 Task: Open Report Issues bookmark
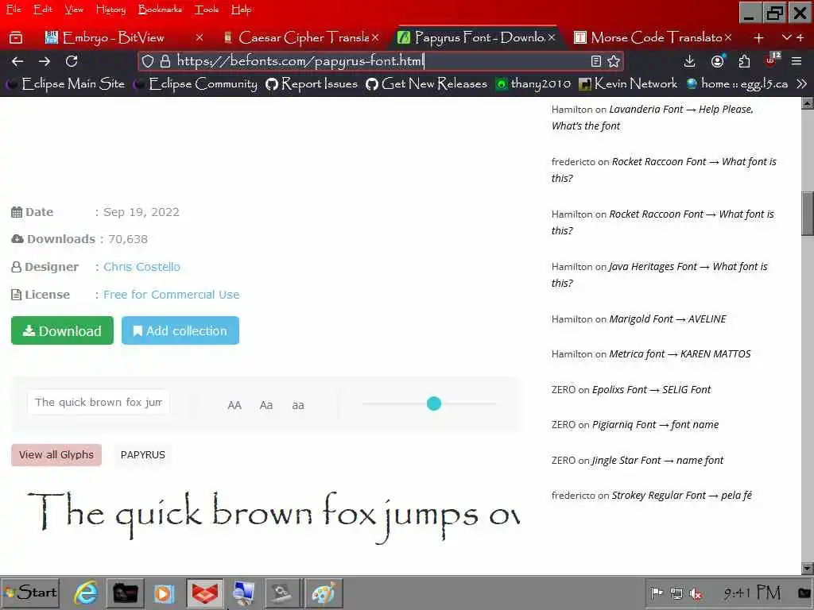click(x=312, y=83)
